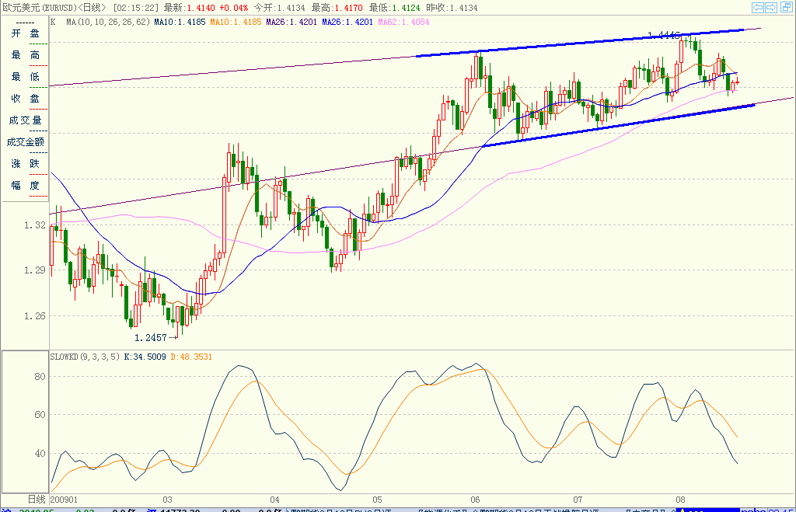Image resolution: width=796 pixels, height=512 pixels.
Task: Click the 欧元美元(EURUSD) chart title
Action: pyautogui.click(x=40, y=8)
